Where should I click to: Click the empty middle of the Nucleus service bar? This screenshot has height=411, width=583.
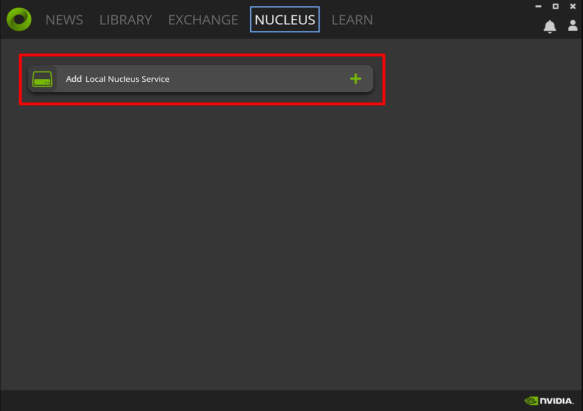click(260, 79)
